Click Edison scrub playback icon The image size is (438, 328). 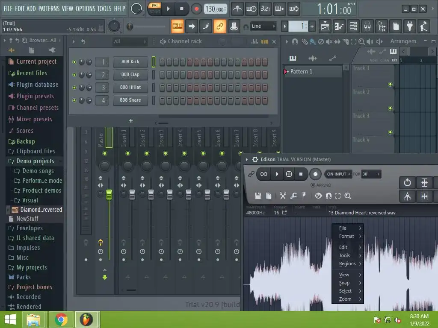tap(289, 174)
